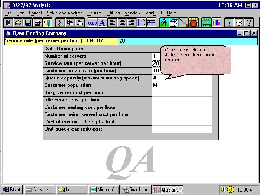Open the clock icon in toolbar
Image resolution: width=260 pixels, height=195 pixels.
pyautogui.click(x=239, y=22)
